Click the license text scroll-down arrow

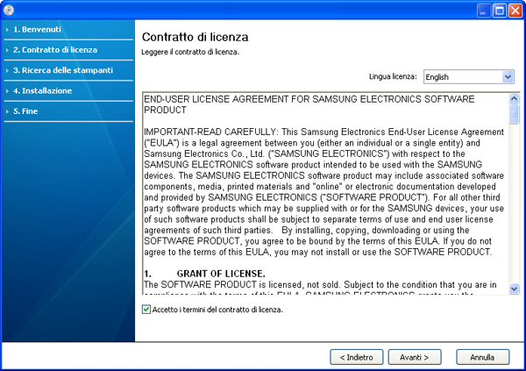(514, 289)
